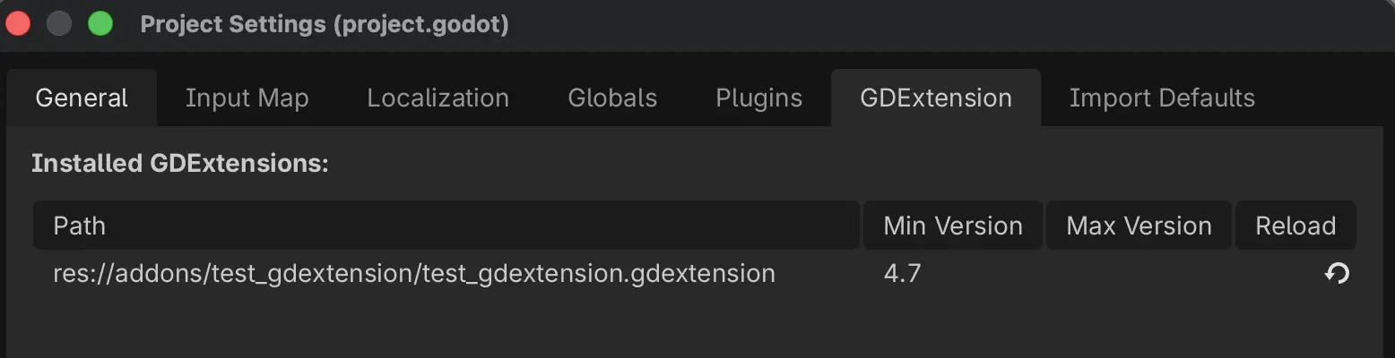Image resolution: width=1395 pixels, height=358 pixels.
Task: Switch to Import Defaults tab
Action: [x=1162, y=98]
